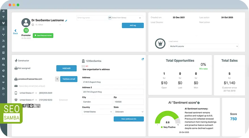Click the 123SeoSamba building icon
Screen dimensions: 249x138
pyautogui.click(x=83, y=61)
